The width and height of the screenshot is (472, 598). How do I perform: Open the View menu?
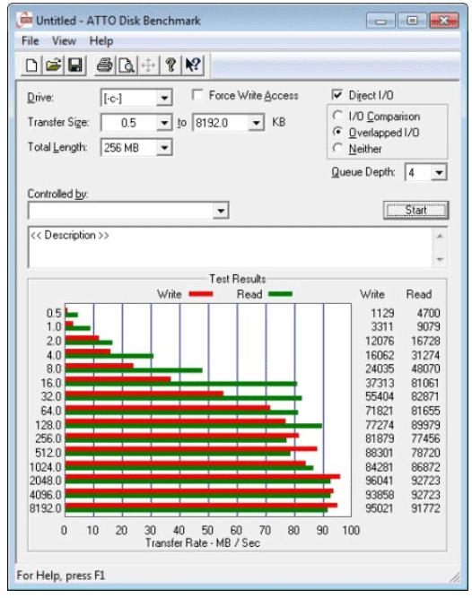pyautogui.click(x=64, y=41)
